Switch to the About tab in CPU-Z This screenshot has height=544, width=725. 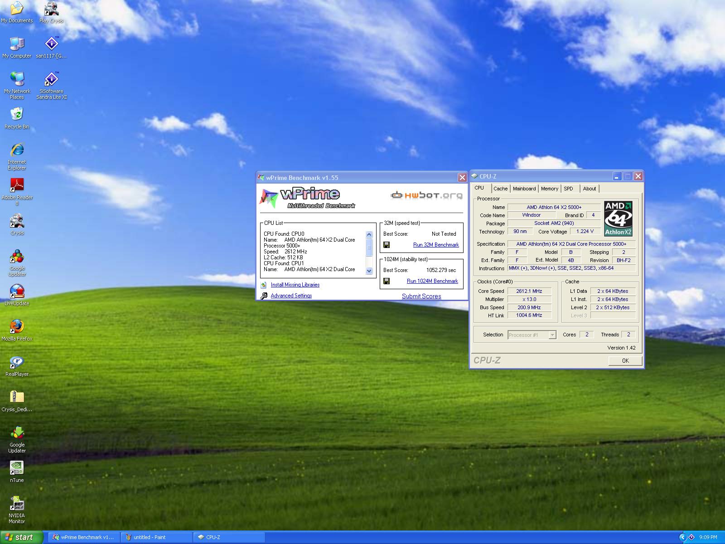pos(590,189)
